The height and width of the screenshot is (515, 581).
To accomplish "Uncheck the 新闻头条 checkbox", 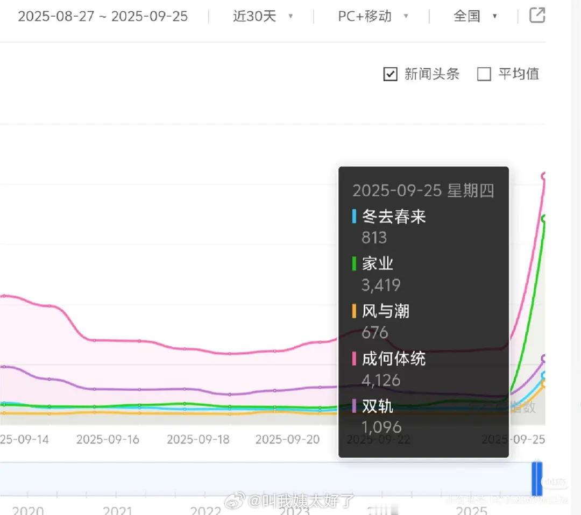I will (x=390, y=74).
